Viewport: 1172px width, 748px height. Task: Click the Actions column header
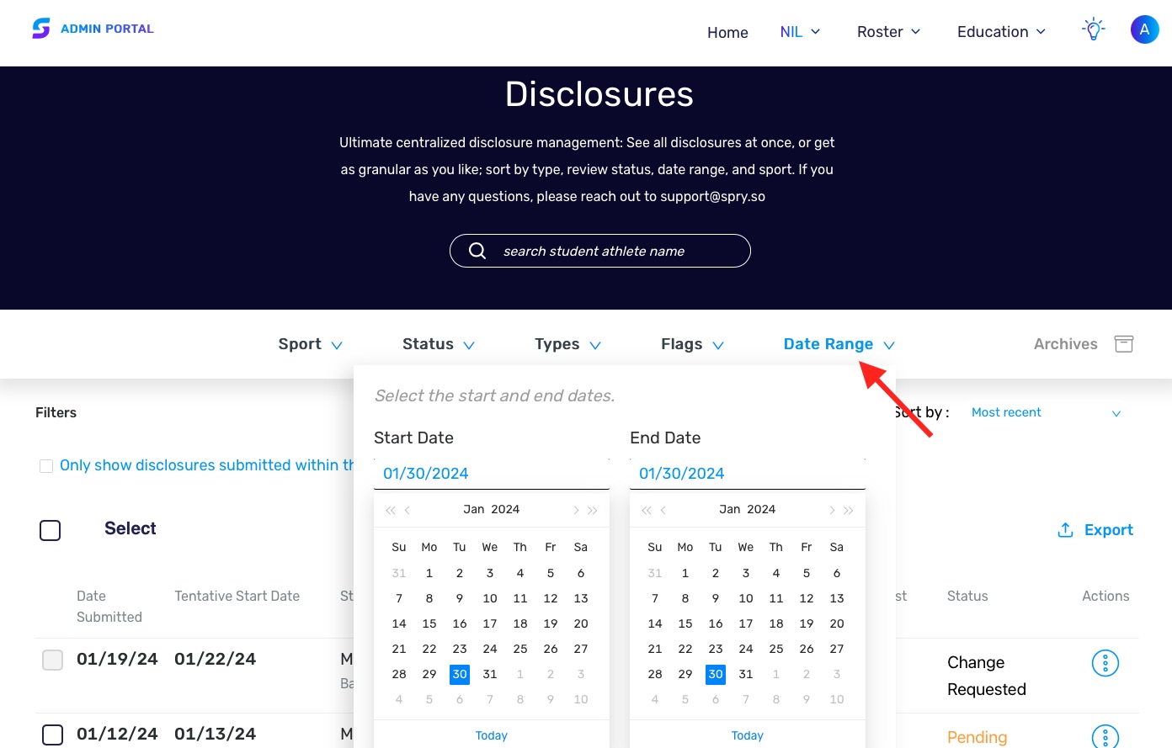(1105, 596)
